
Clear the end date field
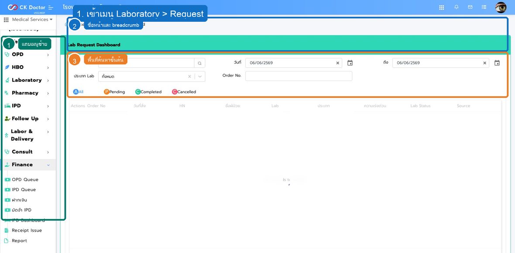[484, 63]
